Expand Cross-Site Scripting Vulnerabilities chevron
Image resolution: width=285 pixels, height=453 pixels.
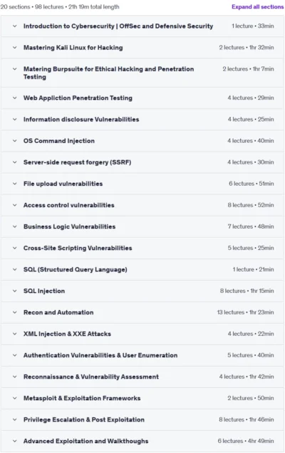[15, 248]
